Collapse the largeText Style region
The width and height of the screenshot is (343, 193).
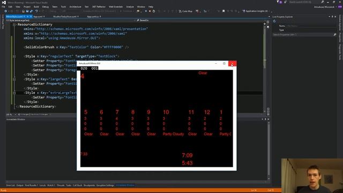point(14,79)
